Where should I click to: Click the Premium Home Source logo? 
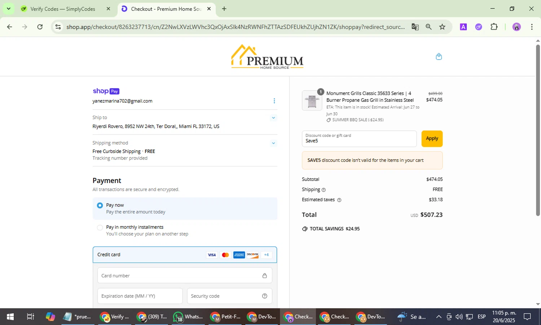(267, 57)
